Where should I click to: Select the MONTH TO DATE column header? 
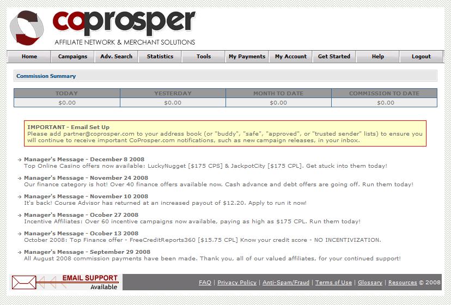(278, 93)
